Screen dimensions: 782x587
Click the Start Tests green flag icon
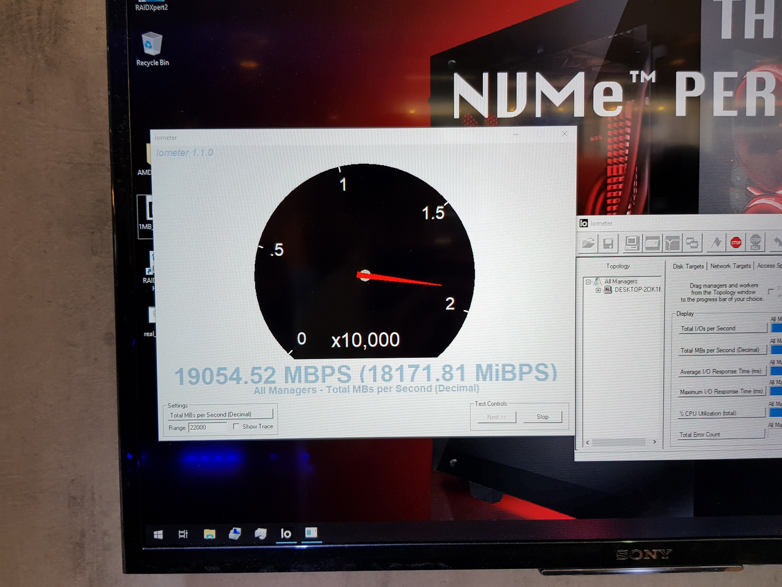click(x=716, y=242)
